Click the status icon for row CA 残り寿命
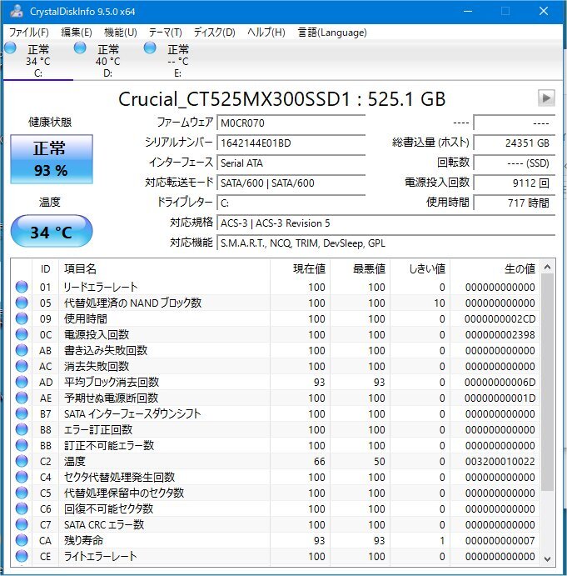 point(22,540)
